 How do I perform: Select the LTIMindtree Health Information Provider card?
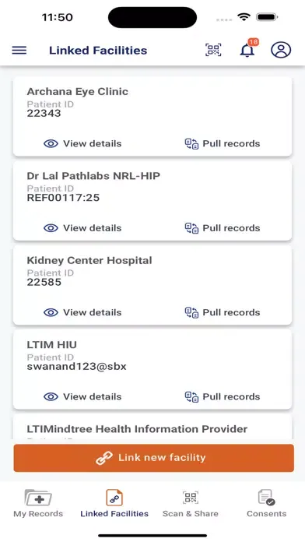152,428
